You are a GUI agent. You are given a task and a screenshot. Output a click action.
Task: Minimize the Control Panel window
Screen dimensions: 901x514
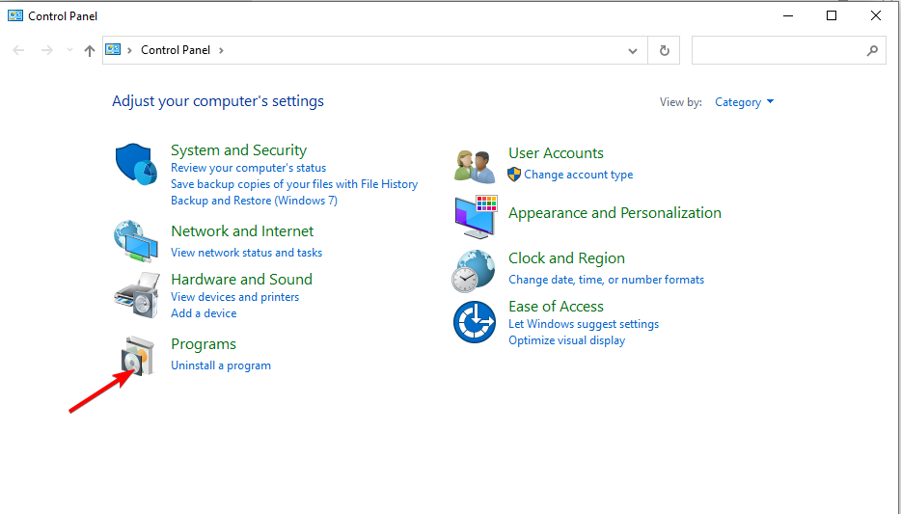click(x=788, y=16)
